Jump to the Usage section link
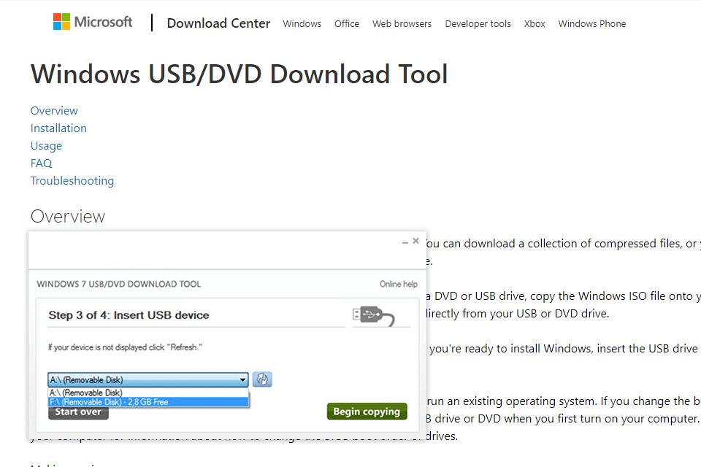Screen dimensions: 701x467 tap(46, 146)
